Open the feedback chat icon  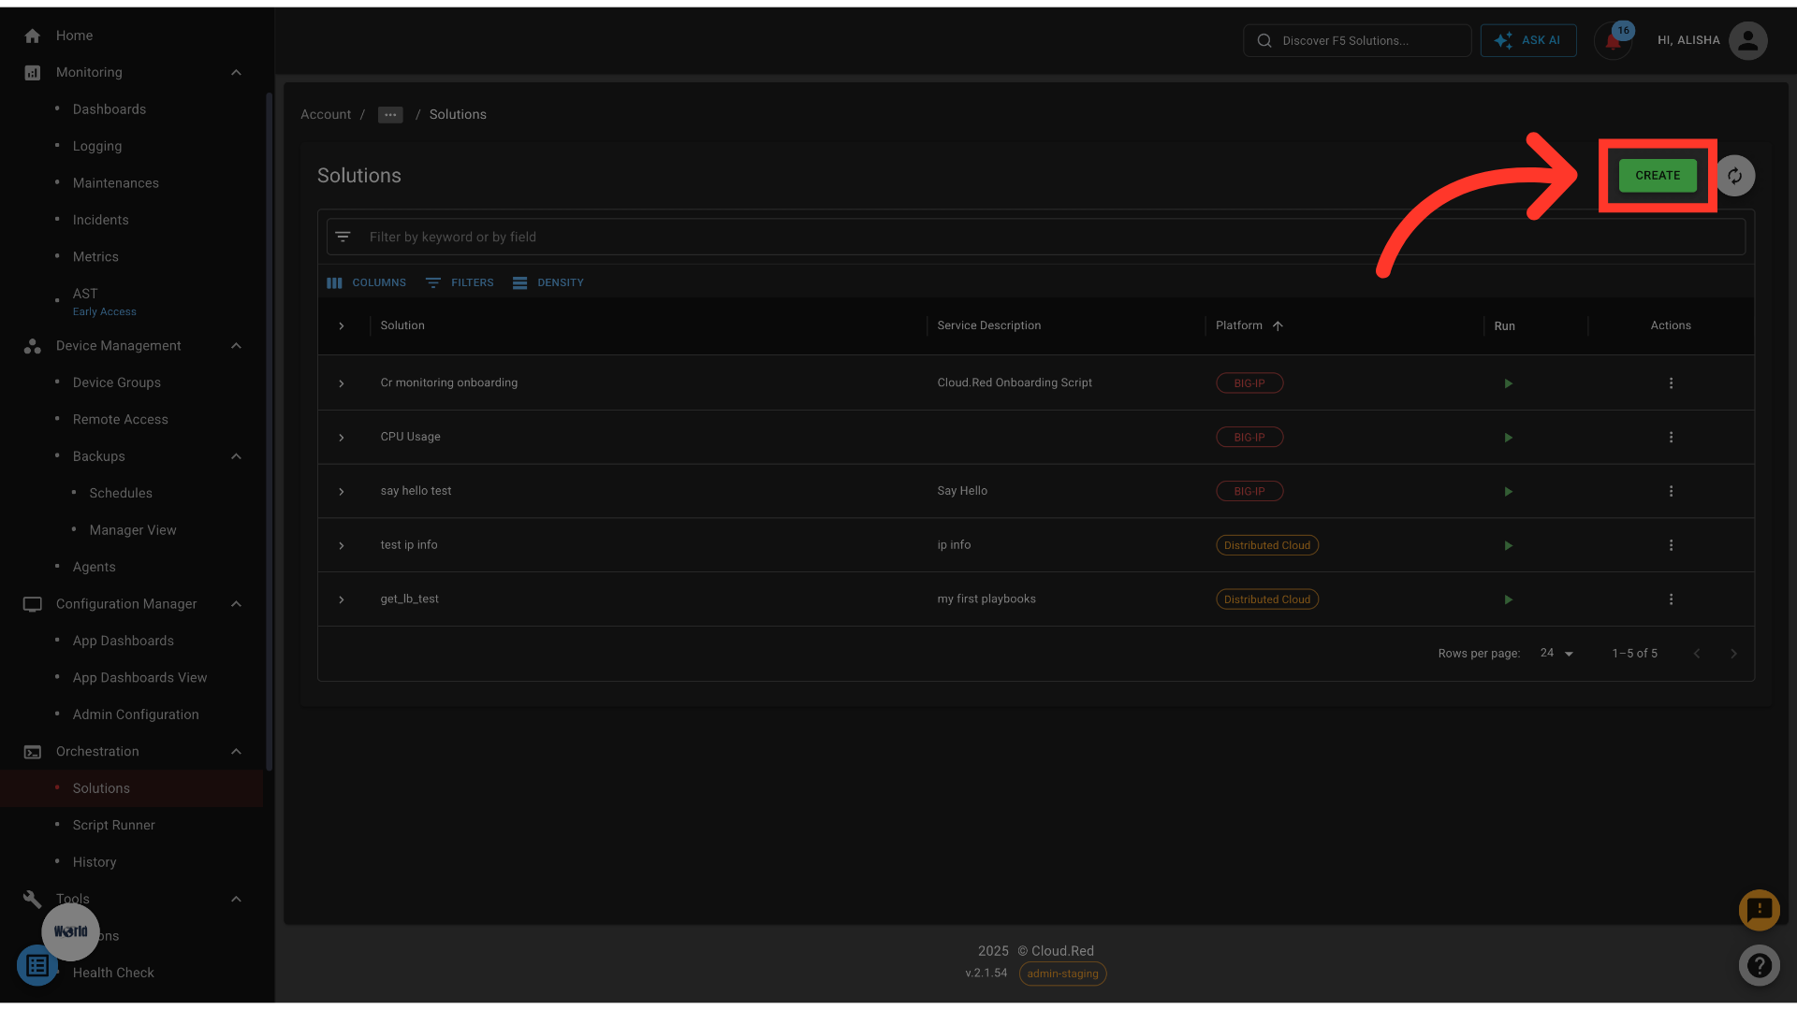tap(1759, 909)
